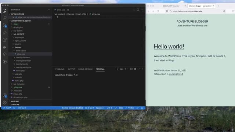Toggle Format on save status item
The image size is (235, 132).
tap(73, 108)
